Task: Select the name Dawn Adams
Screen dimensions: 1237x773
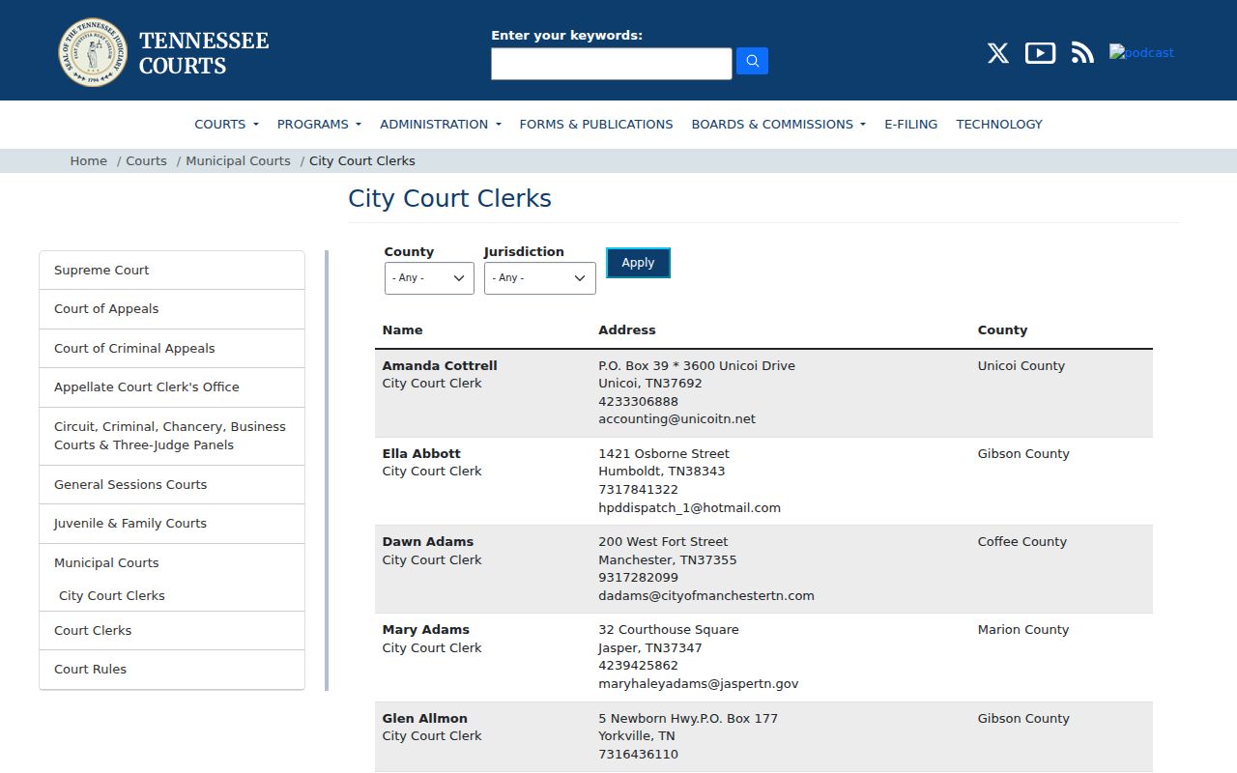Action: pyautogui.click(x=428, y=542)
